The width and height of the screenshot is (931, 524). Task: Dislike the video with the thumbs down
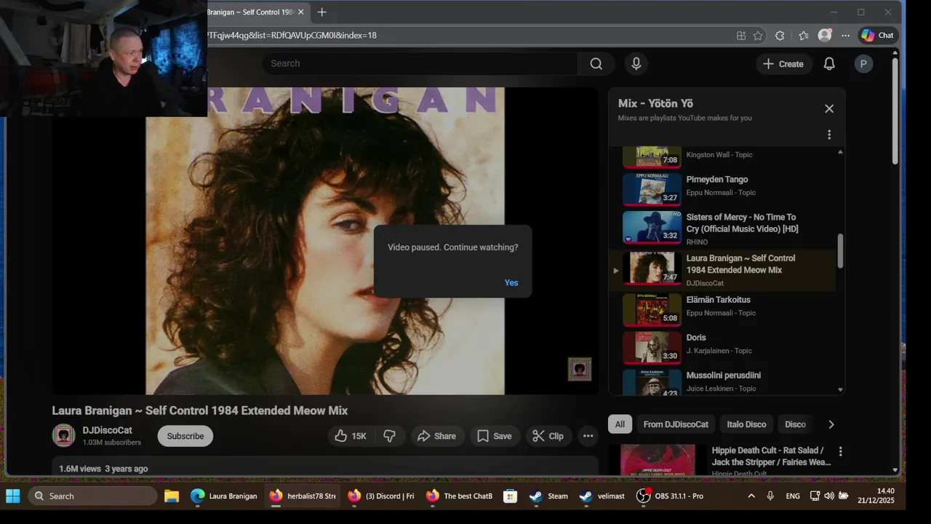(x=390, y=436)
